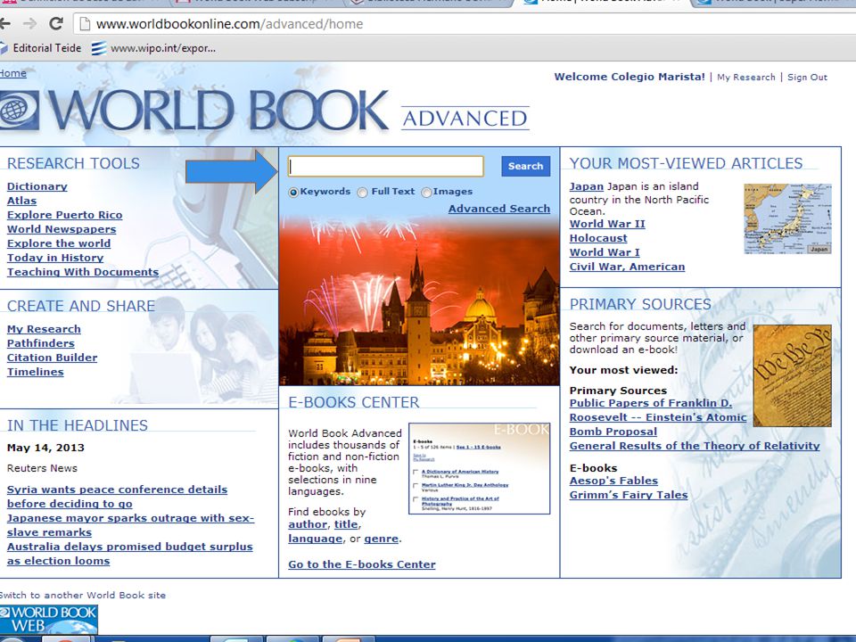Click the page icon in the address bar
856x642 pixels.
[x=85, y=23]
